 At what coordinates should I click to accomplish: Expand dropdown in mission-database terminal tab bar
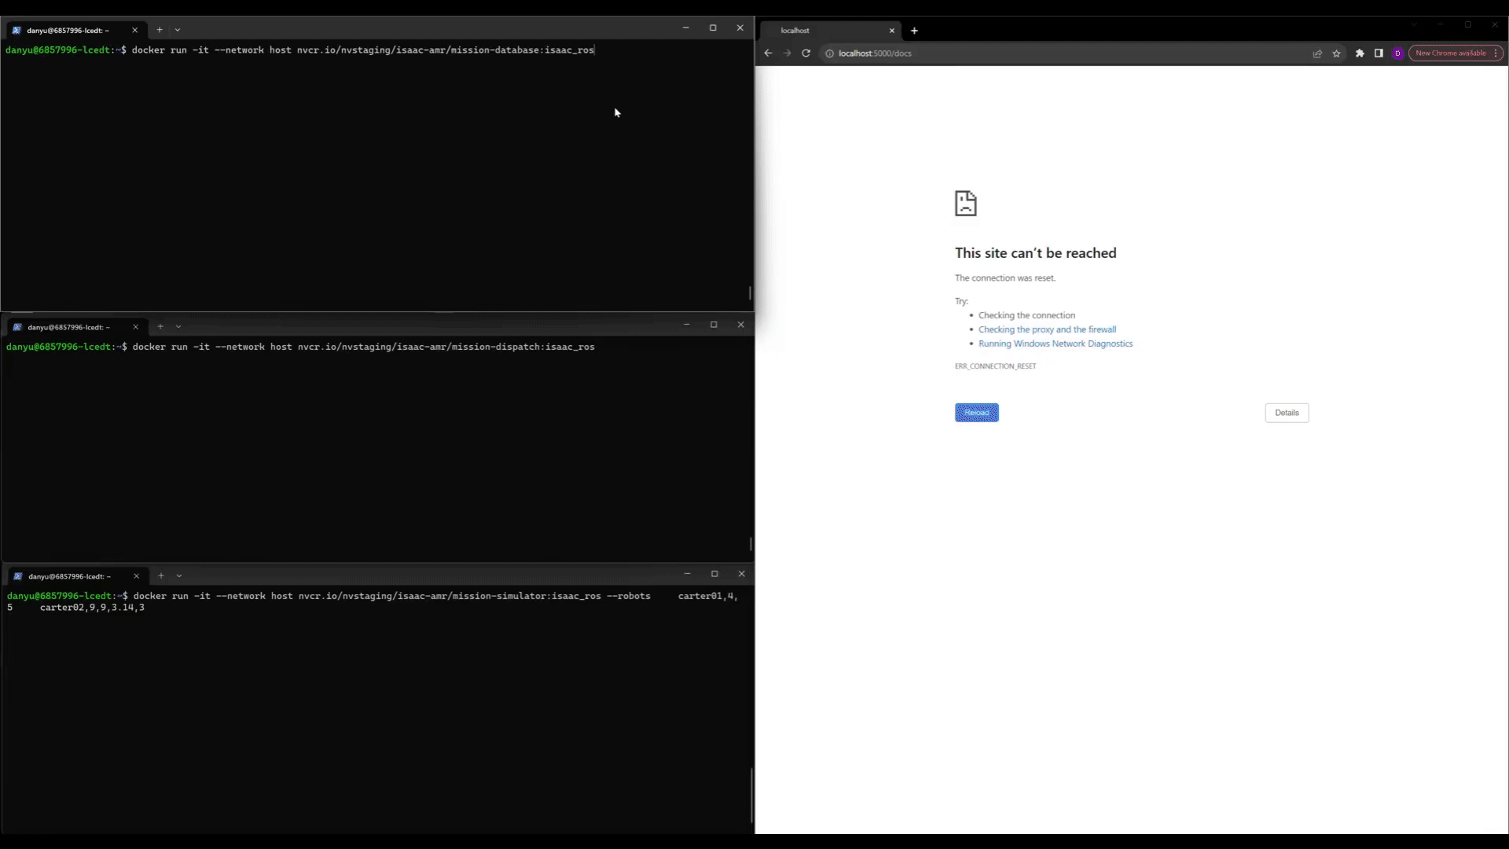pyautogui.click(x=178, y=30)
